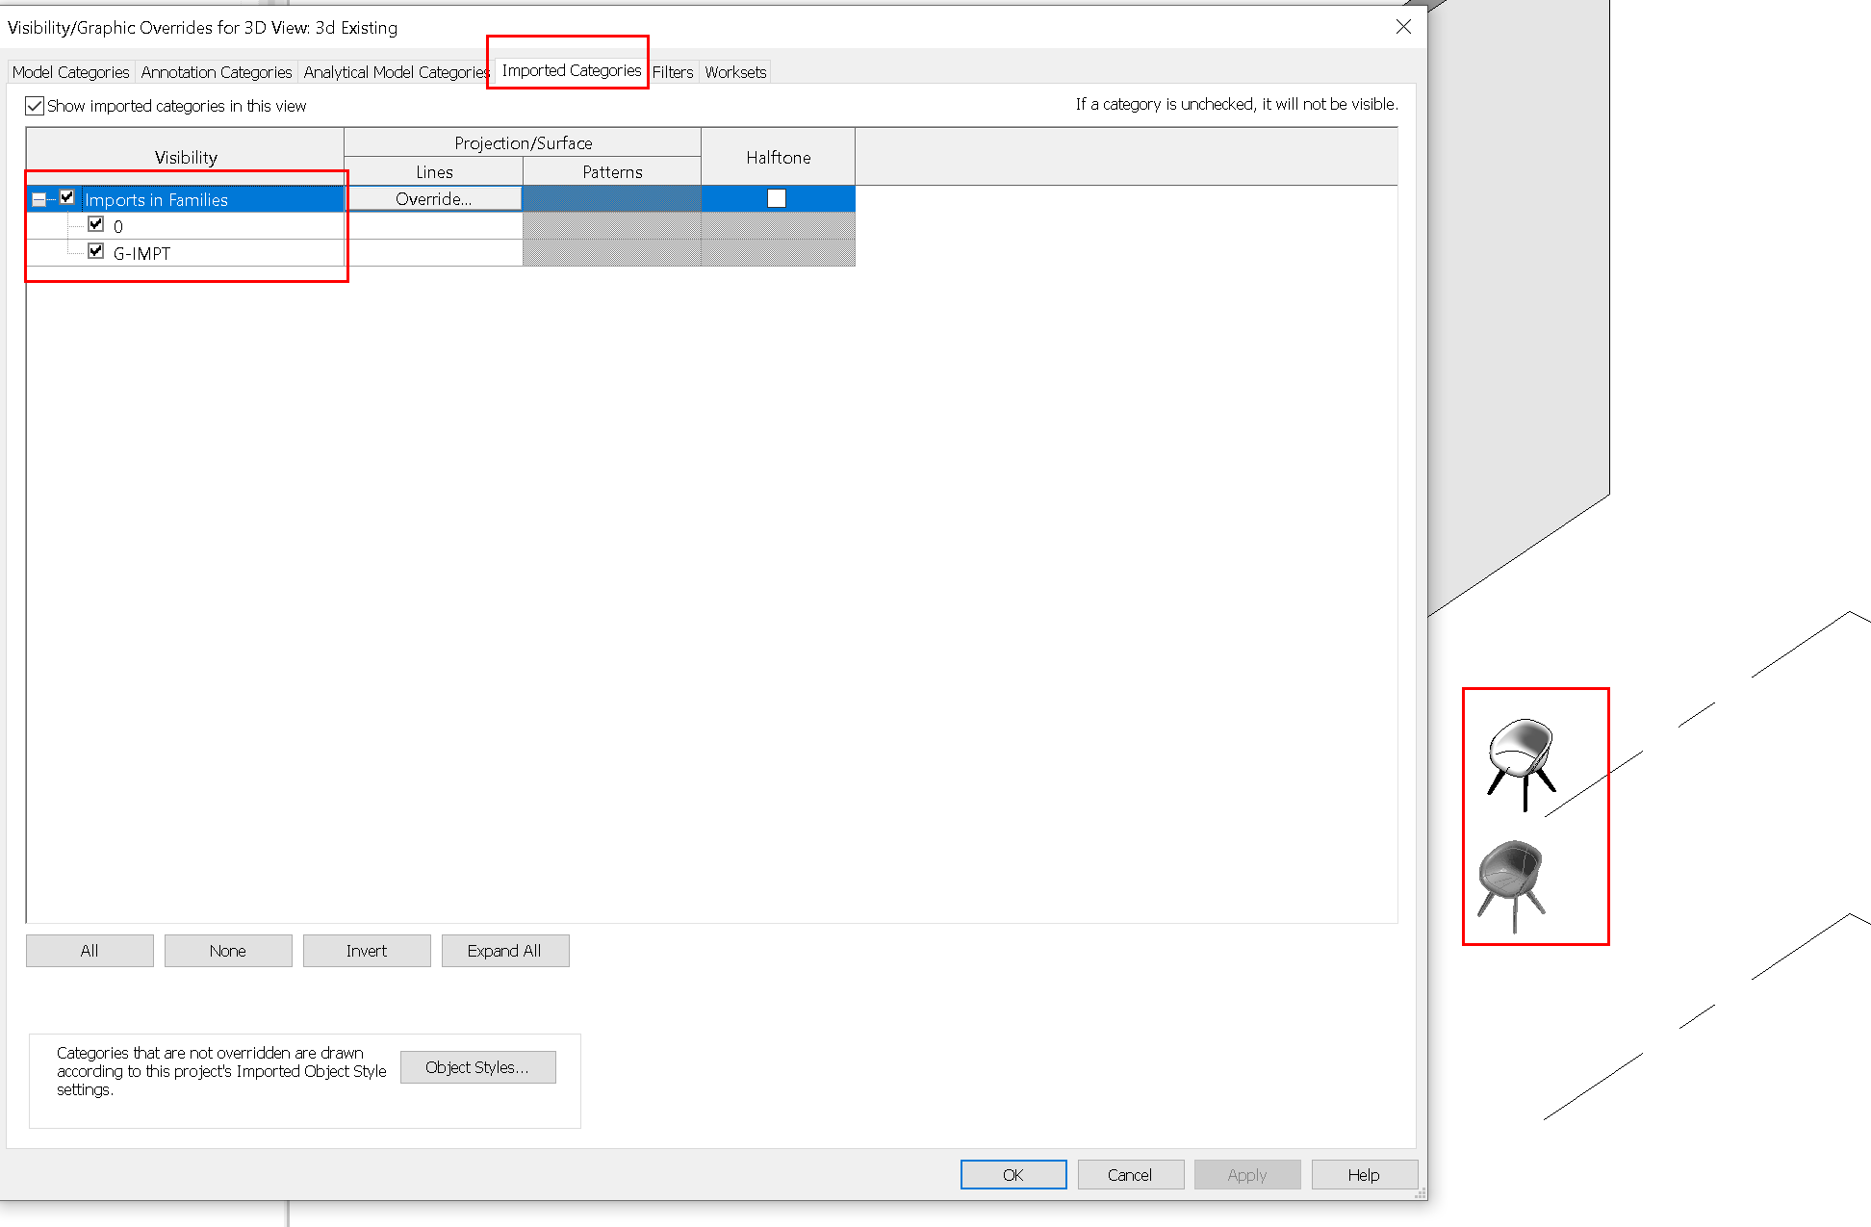Click the Halftone column header
1871x1227 pixels.
[779, 157]
